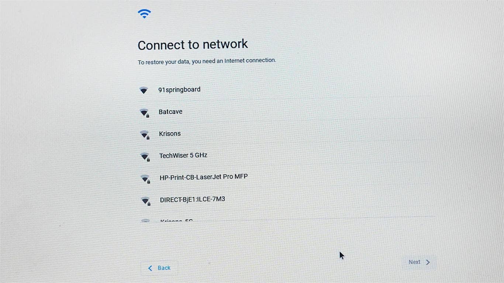504x283 pixels.
Task: Click the 91springboard open Wi-Fi signal icon
Action: click(x=144, y=90)
